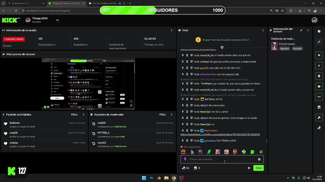
Task: Click the bubbles icon at sidebar bottom
Action: 319,128
